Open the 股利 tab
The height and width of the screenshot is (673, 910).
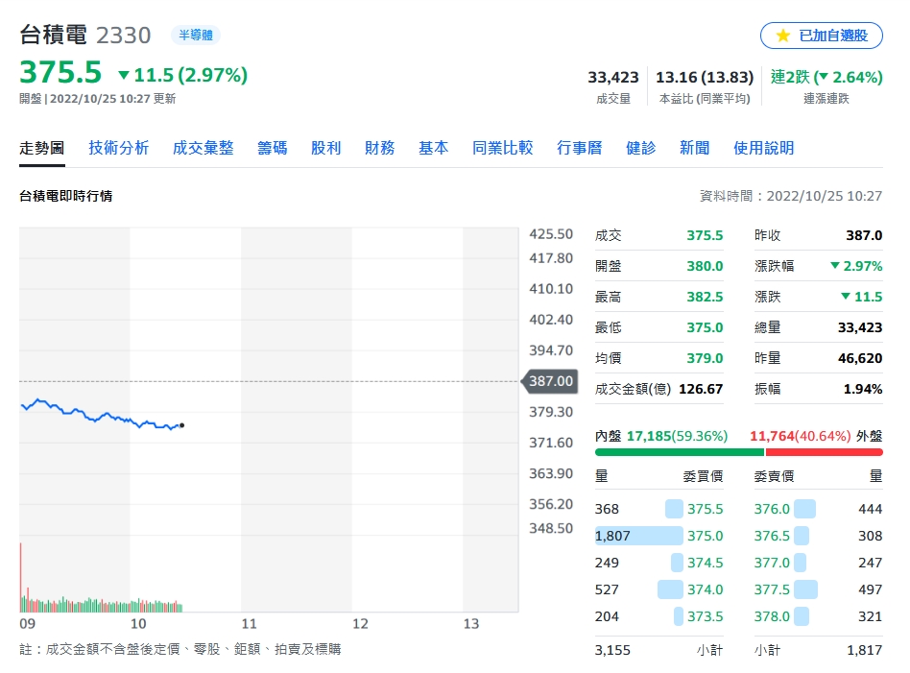pos(326,148)
